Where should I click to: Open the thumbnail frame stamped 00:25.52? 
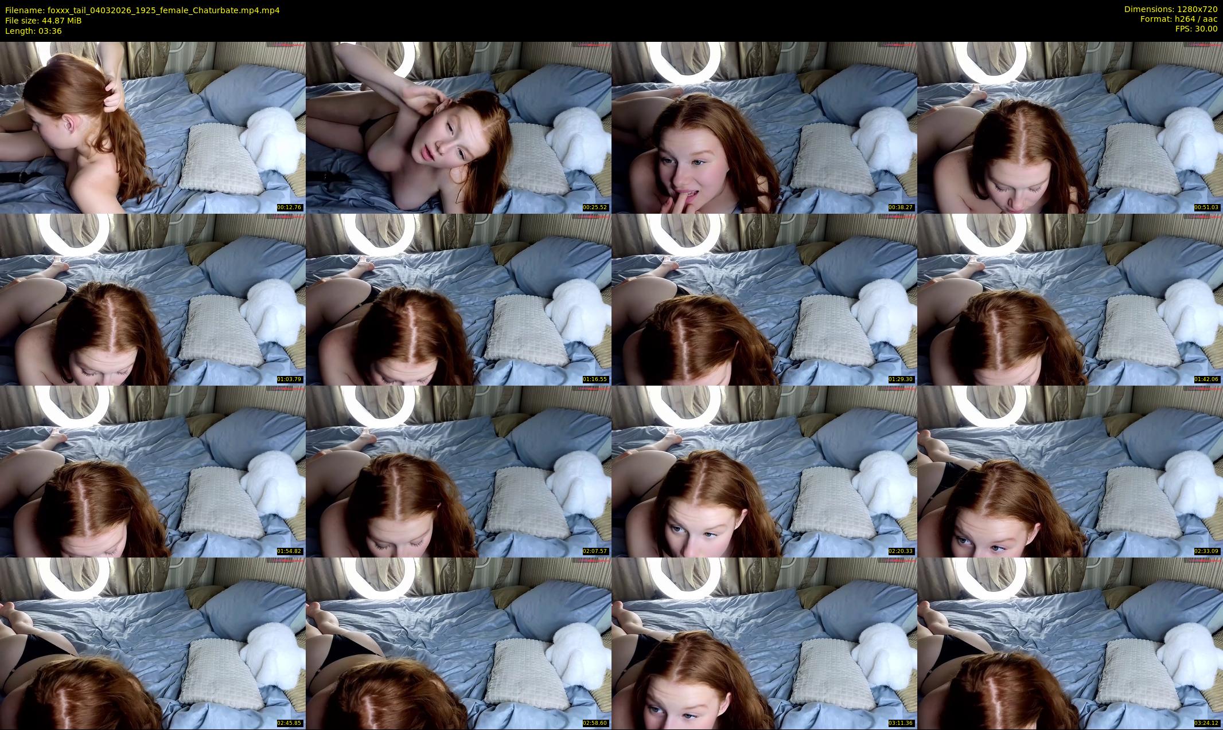(458, 127)
